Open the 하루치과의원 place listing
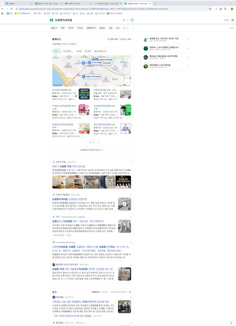 pos(100,90)
